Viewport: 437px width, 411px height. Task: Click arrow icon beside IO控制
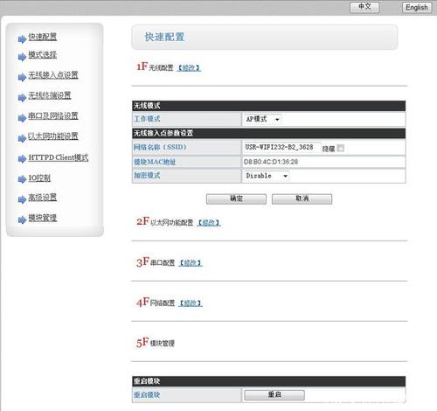[x=22, y=179]
